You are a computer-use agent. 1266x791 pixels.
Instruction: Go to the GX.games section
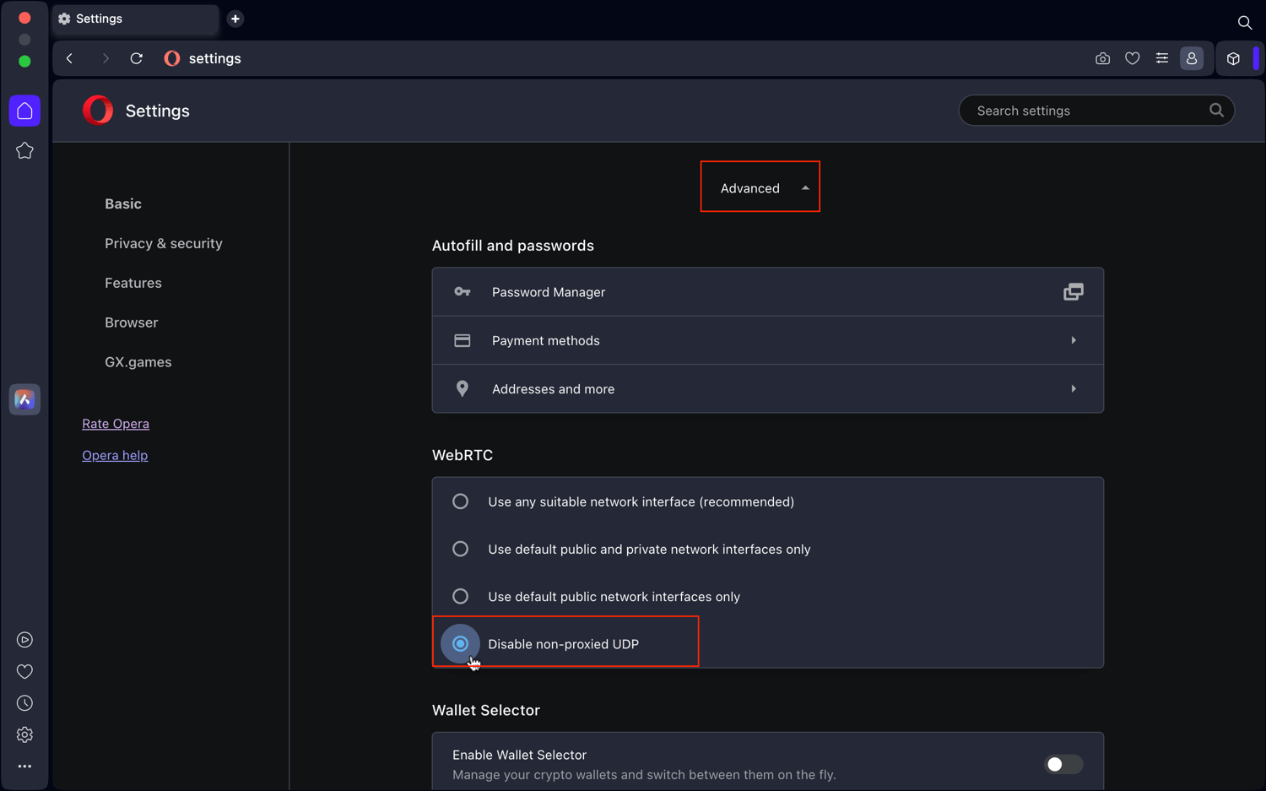tap(138, 362)
